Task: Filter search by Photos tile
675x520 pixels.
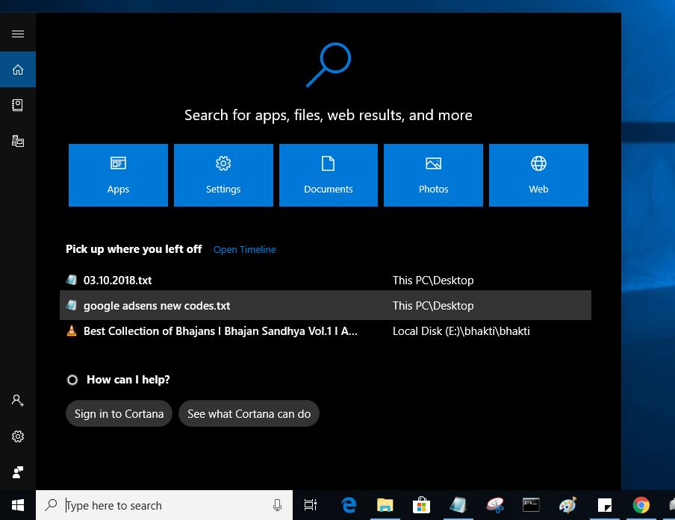Action: (x=434, y=175)
